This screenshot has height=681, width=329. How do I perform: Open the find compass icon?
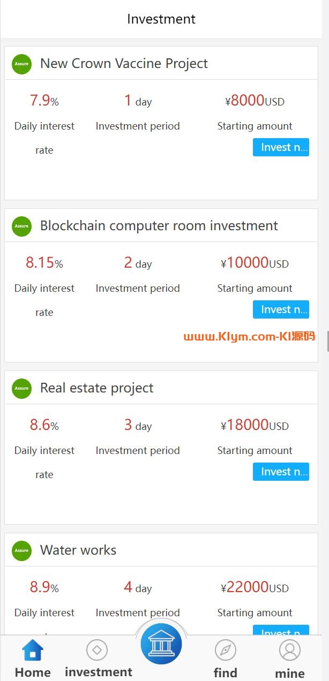click(226, 650)
